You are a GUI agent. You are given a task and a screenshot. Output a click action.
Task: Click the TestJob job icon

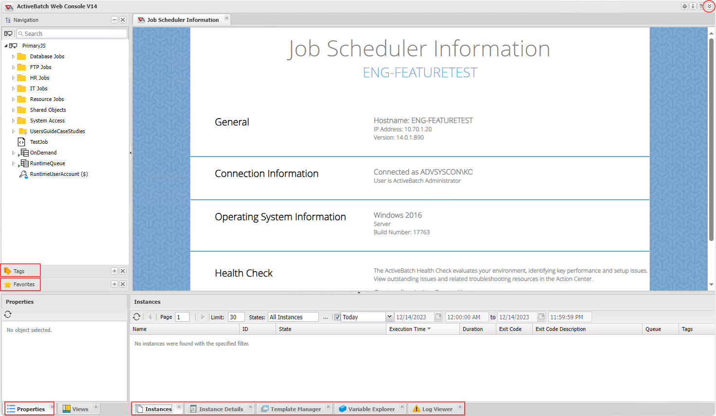21,142
